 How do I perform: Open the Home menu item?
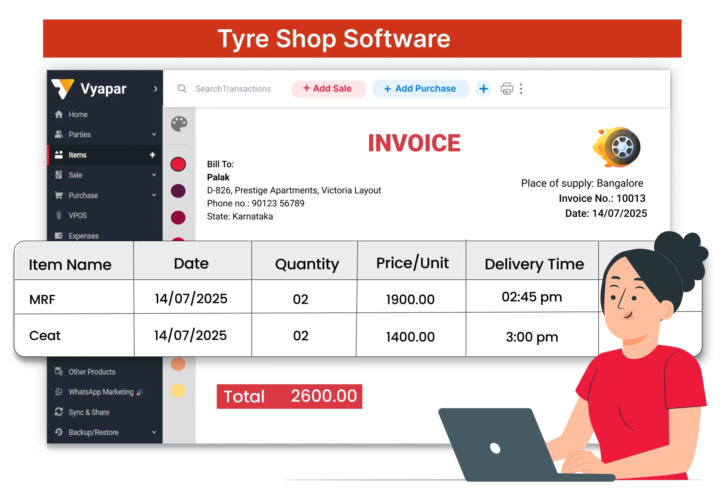click(x=78, y=114)
